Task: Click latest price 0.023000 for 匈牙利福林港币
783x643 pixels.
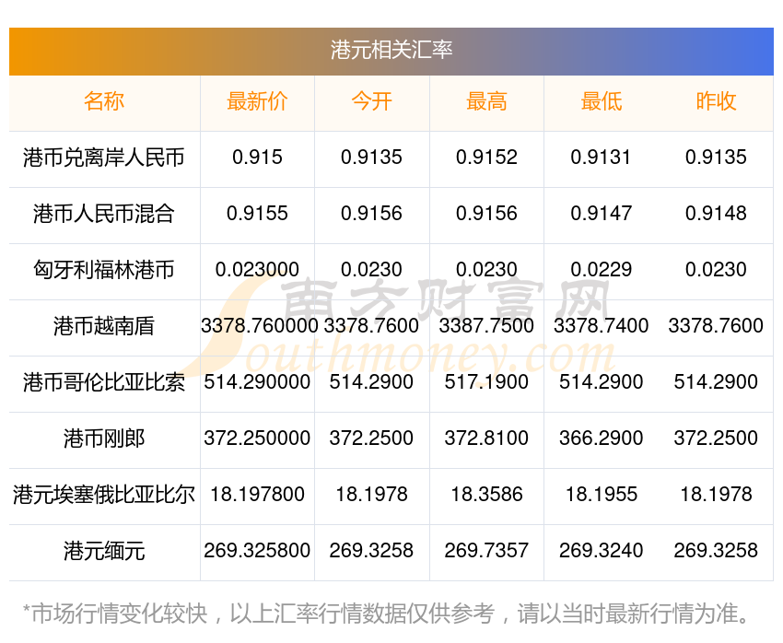Action: pyautogui.click(x=257, y=270)
